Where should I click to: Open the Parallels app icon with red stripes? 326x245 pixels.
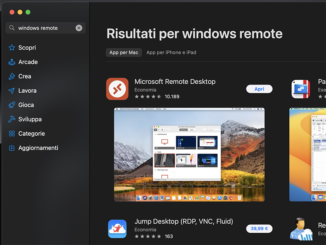tap(301, 89)
